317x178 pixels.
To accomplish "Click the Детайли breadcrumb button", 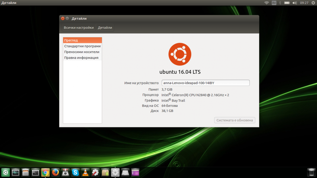I will pos(105,28).
